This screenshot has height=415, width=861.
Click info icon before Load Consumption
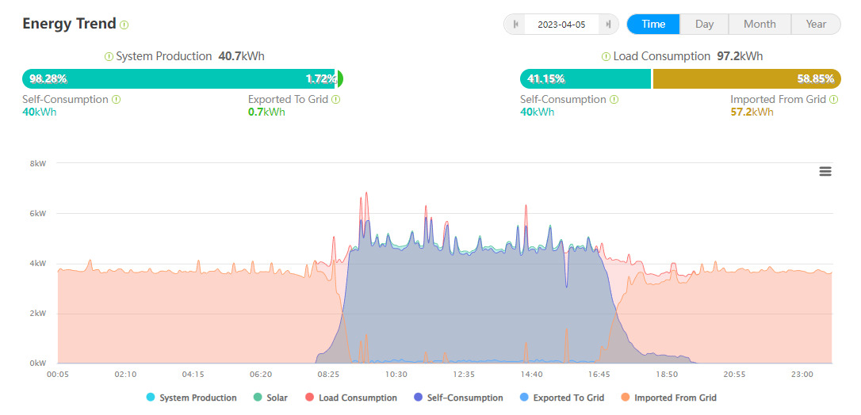click(606, 56)
